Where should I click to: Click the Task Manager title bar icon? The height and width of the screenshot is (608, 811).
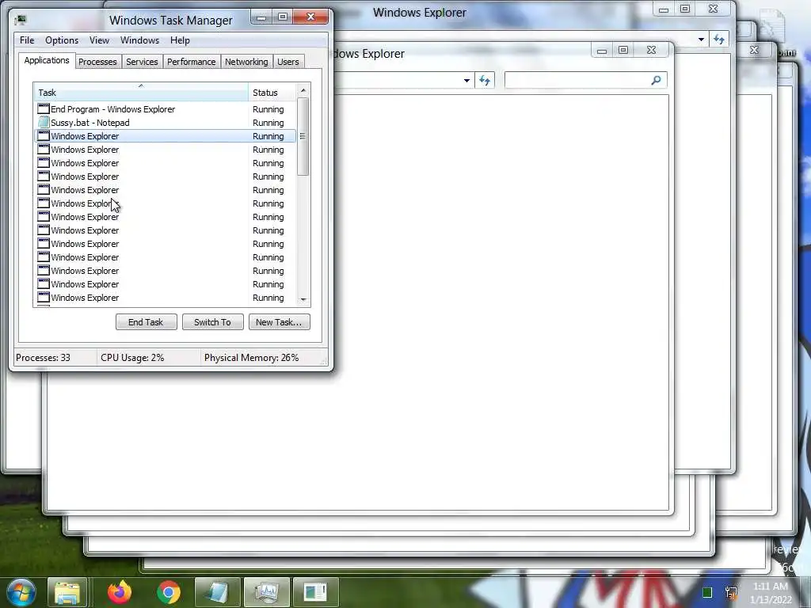[21, 20]
